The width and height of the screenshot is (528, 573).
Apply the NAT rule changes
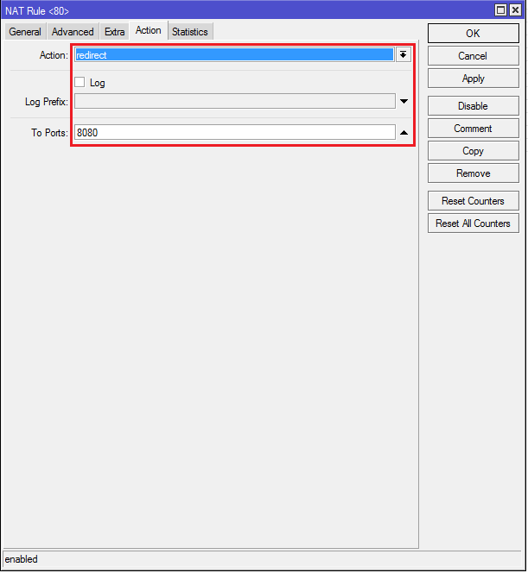pyautogui.click(x=473, y=79)
